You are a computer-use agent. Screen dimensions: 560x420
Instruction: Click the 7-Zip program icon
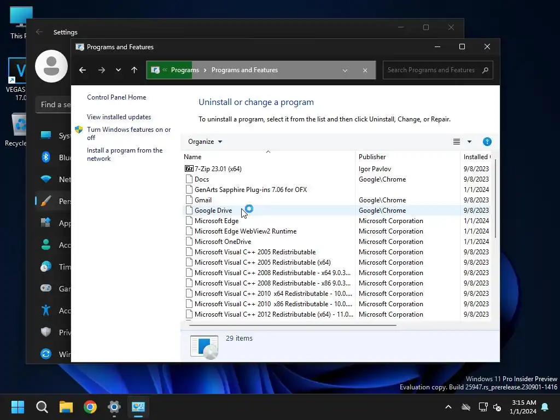point(189,168)
